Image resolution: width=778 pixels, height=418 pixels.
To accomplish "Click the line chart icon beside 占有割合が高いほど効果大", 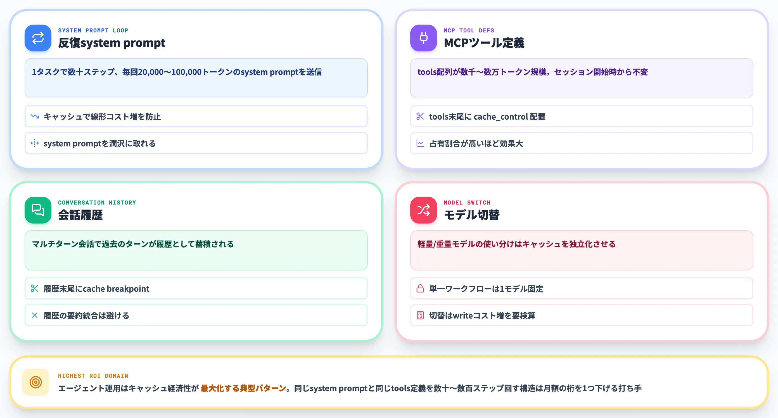I will 420,143.
